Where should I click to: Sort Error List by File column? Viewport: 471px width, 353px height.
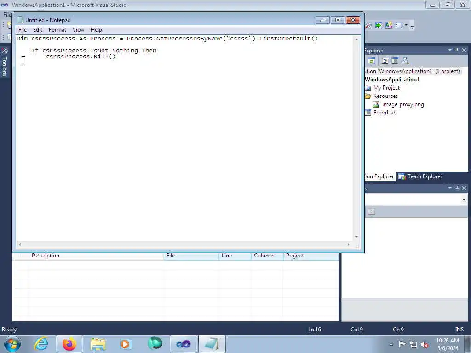point(191,256)
